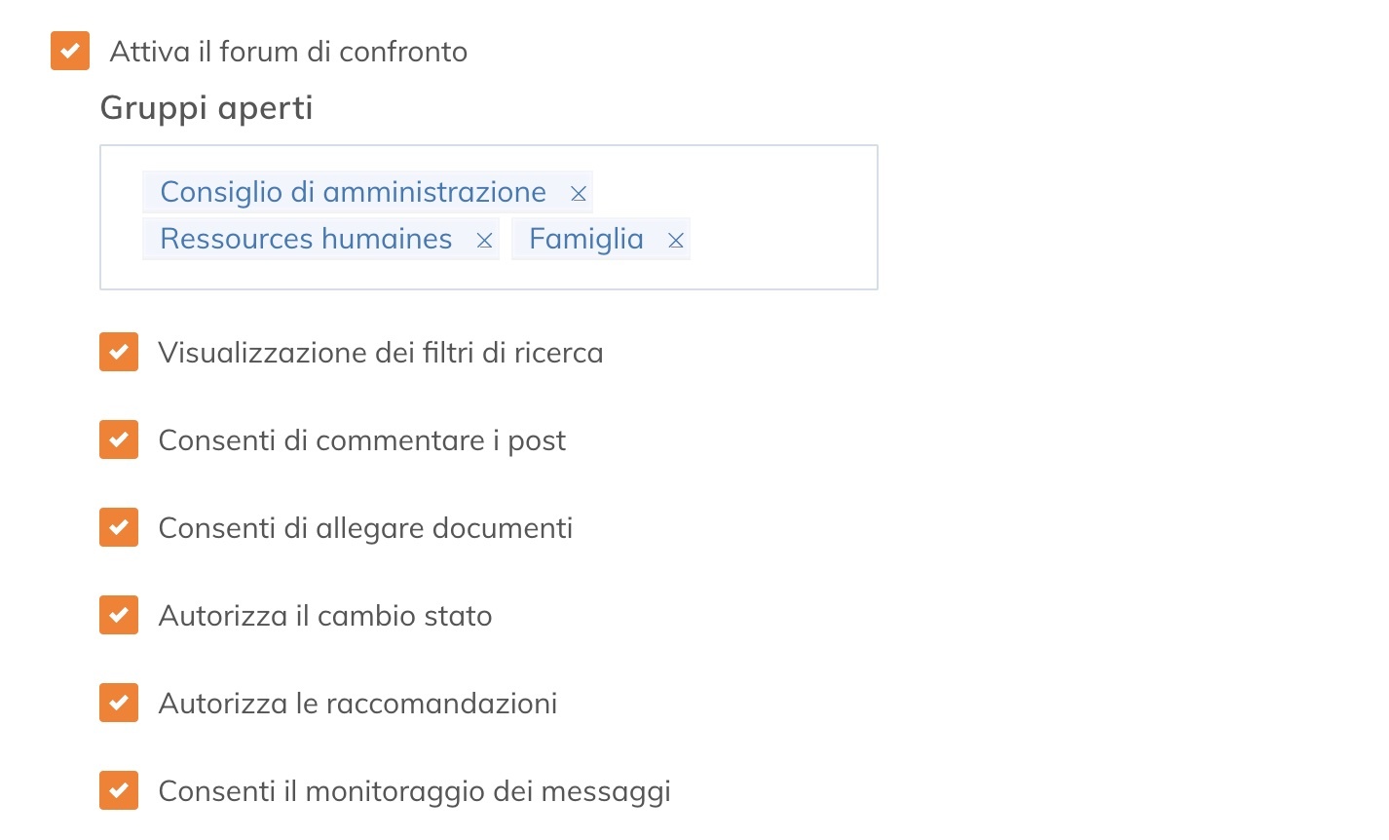Disable "Attiva il forum di confronto"
The width and height of the screenshot is (1389, 840).
click(x=69, y=51)
